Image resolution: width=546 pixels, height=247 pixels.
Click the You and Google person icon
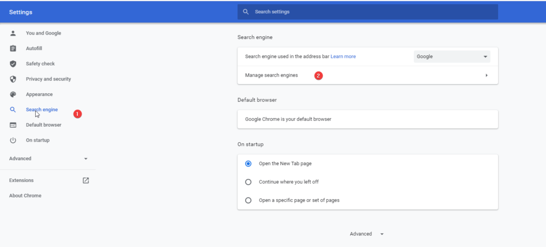pos(13,34)
